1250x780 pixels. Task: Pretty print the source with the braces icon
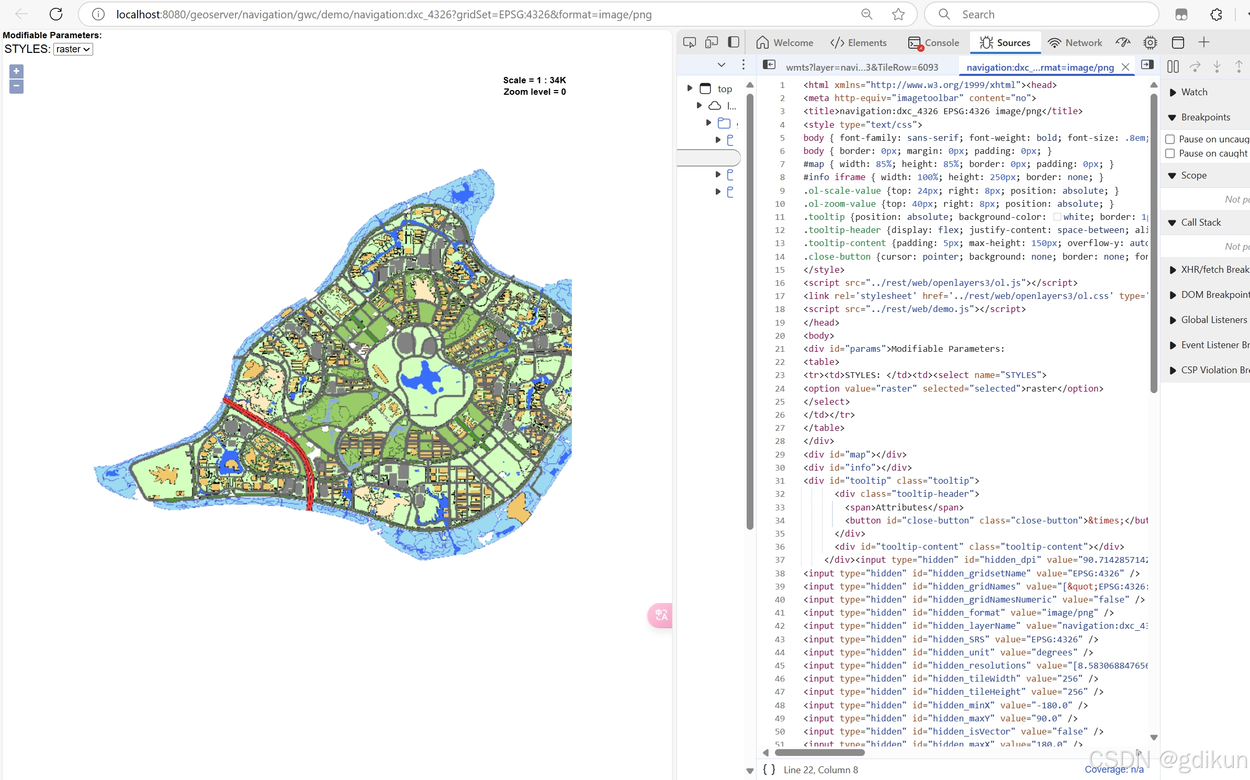point(769,770)
